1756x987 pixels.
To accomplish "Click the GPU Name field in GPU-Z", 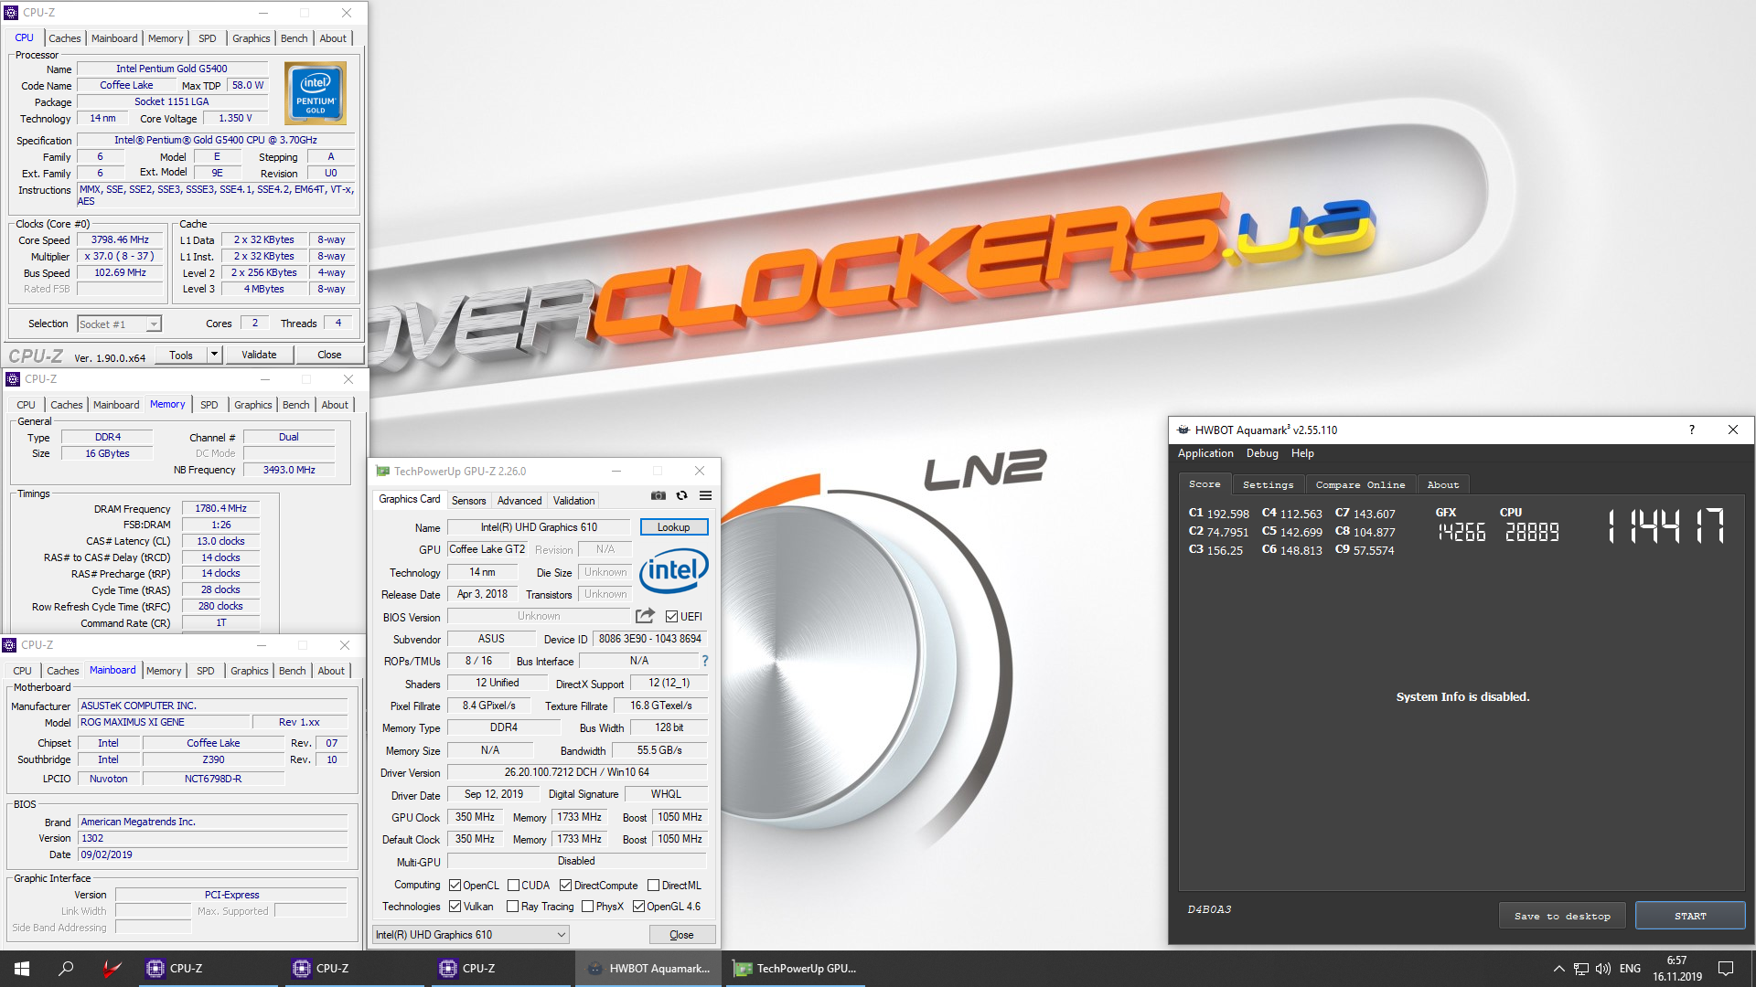I will (x=539, y=527).
